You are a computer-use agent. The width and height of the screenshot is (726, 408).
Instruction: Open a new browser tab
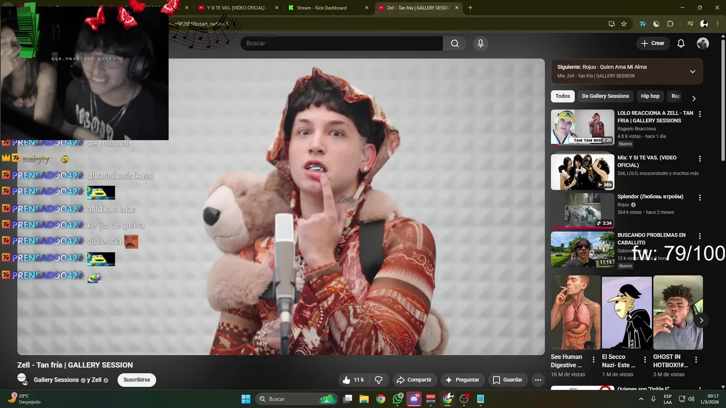[x=470, y=7]
